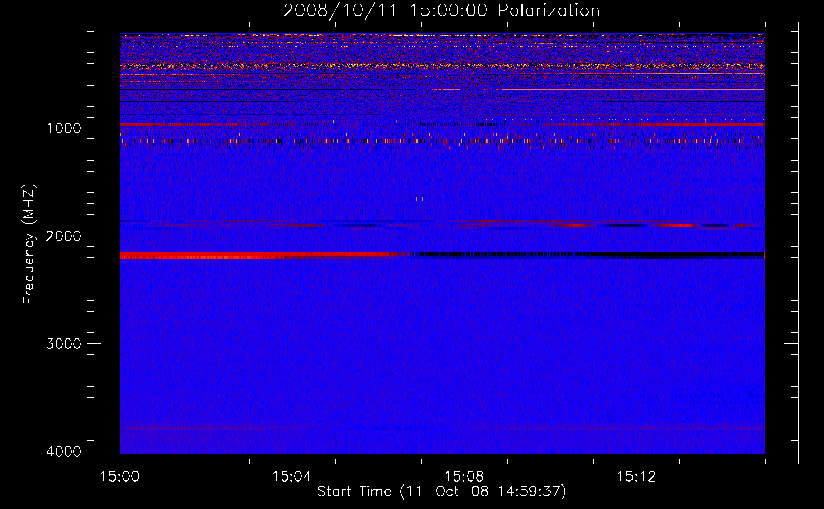The height and width of the screenshot is (509, 824).
Task: Click the 15:08 time tick label
Action: point(464,477)
